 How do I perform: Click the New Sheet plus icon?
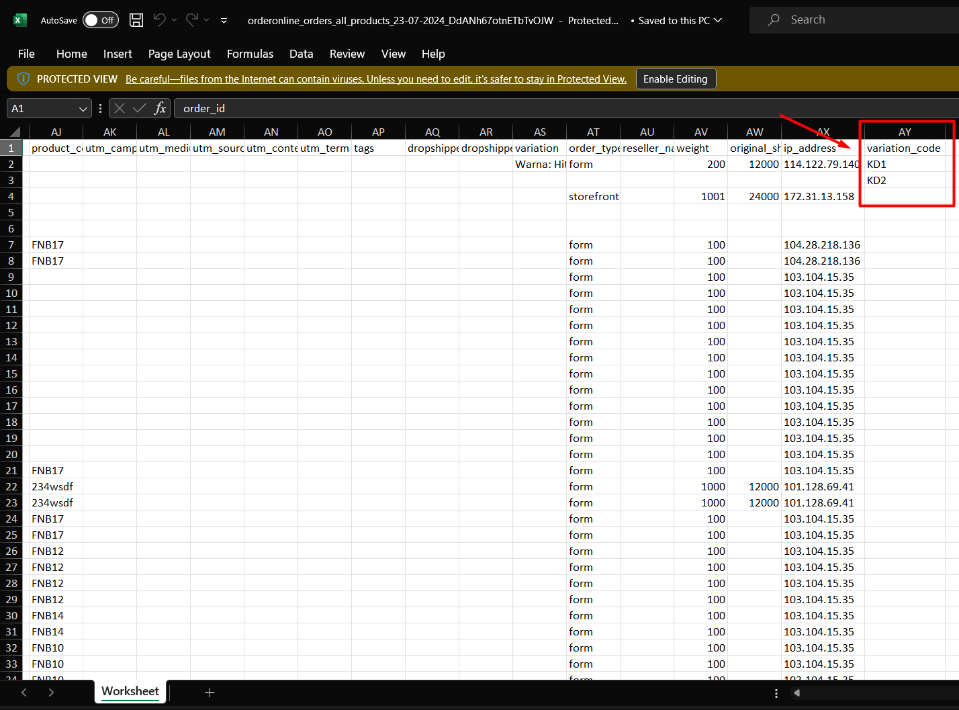[x=210, y=693]
